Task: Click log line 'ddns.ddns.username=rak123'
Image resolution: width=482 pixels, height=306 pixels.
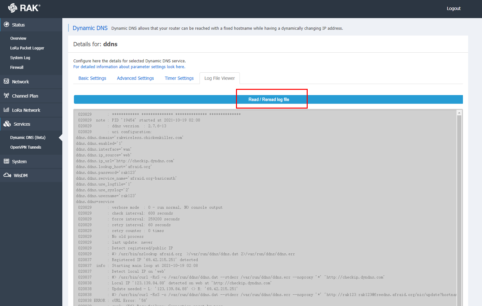Action: coord(106,196)
